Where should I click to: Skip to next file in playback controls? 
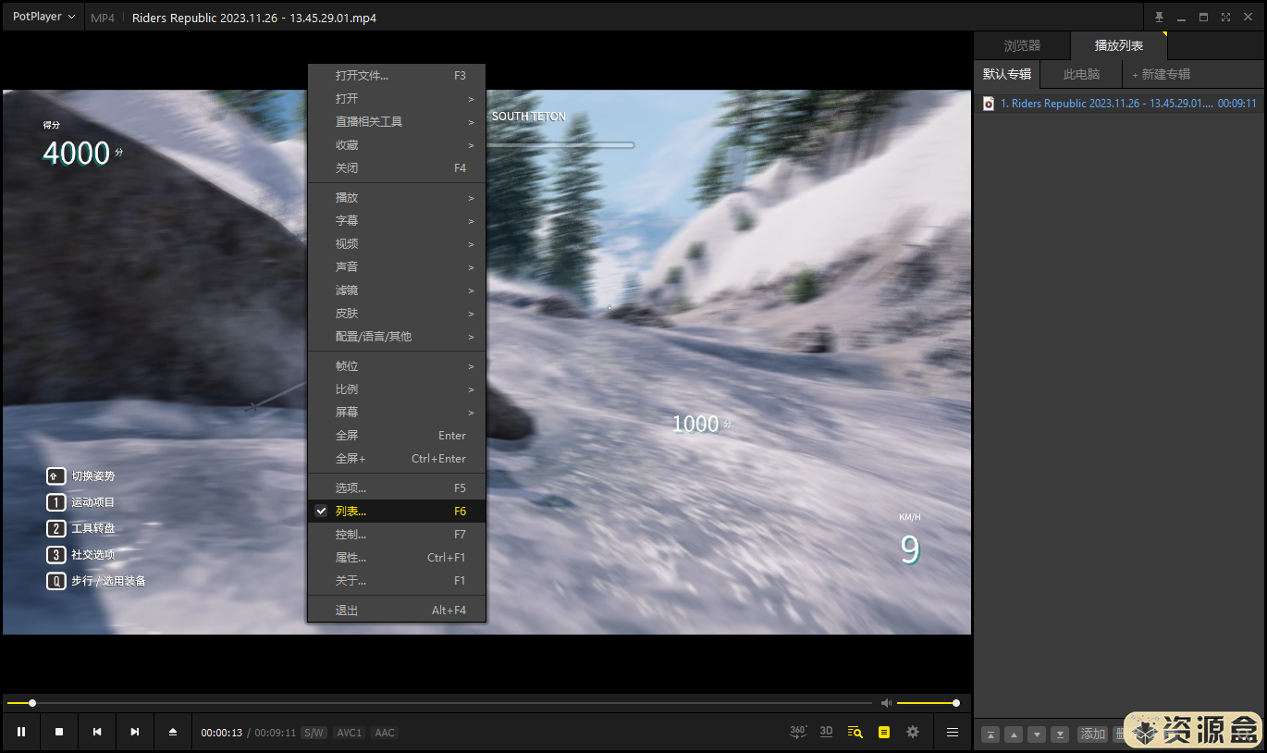tap(135, 732)
